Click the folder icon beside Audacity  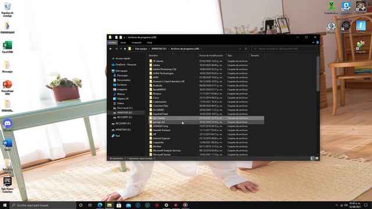[151, 85]
